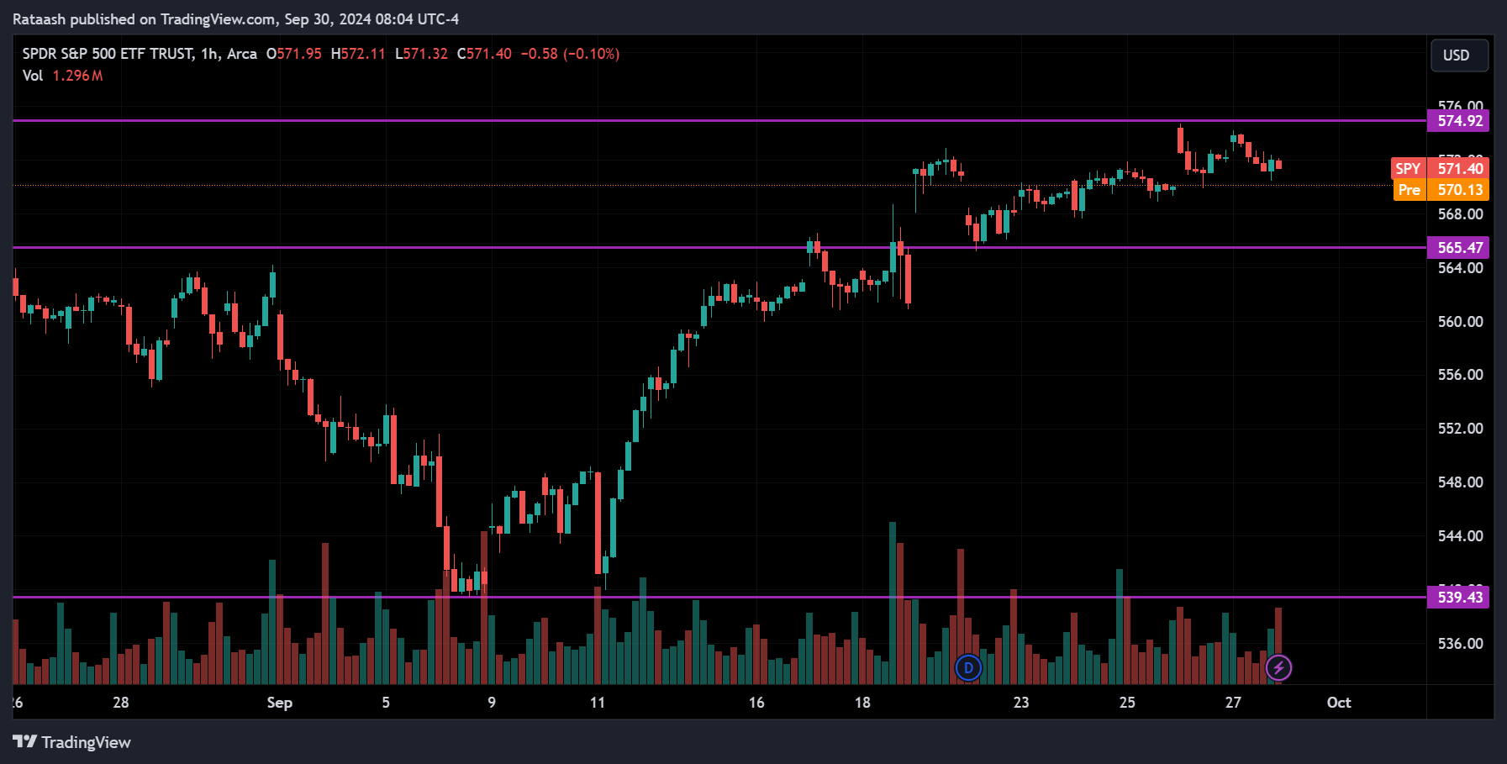This screenshot has width=1507, height=764.
Task: Click the 560.00 price axis label
Action: (x=1460, y=322)
